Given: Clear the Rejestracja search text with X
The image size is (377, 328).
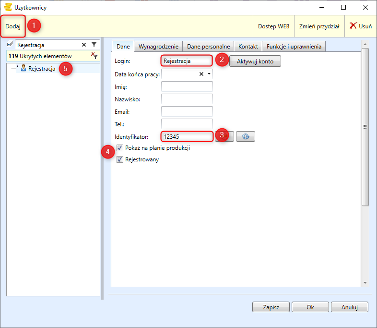Looking at the screenshot, I should [84, 45].
